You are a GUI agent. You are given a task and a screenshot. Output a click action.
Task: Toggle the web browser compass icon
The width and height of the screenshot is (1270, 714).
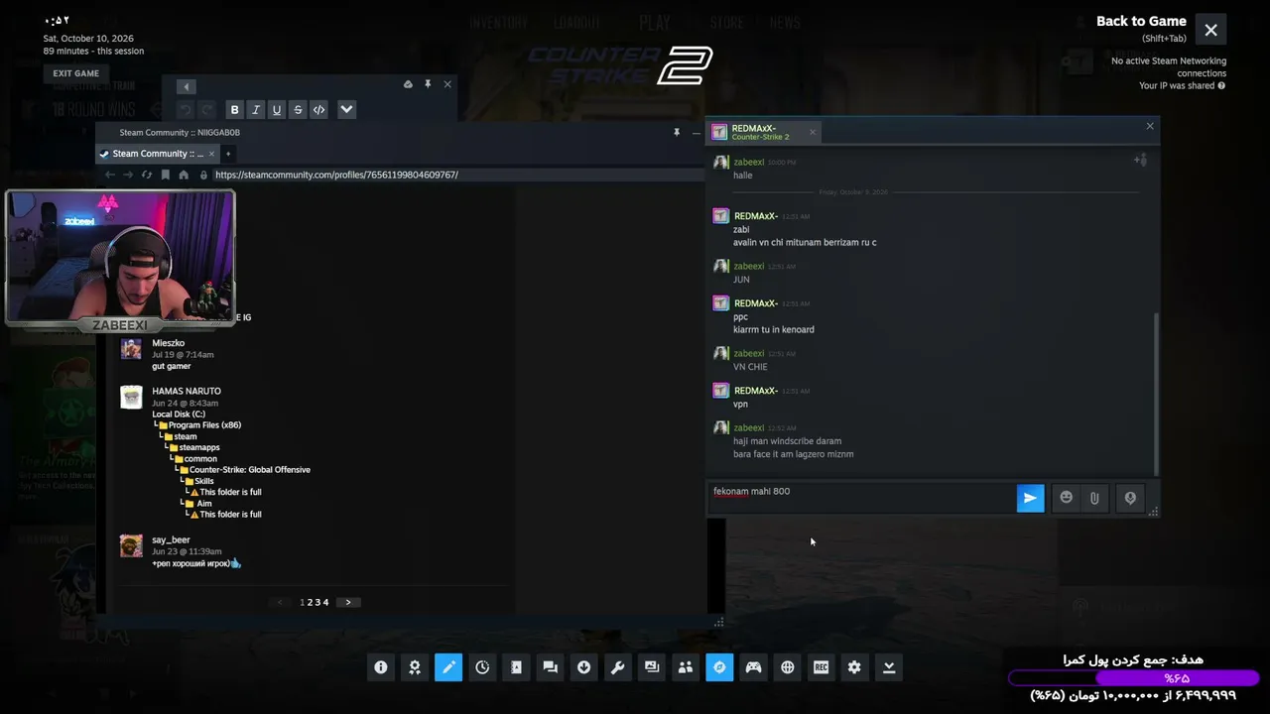pyautogui.click(x=719, y=667)
